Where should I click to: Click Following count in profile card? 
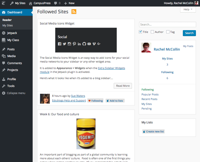click(167, 78)
